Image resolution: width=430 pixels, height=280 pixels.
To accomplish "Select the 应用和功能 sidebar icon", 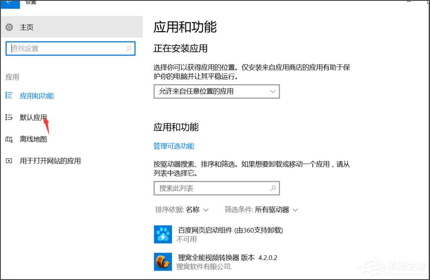I will pos(9,96).
